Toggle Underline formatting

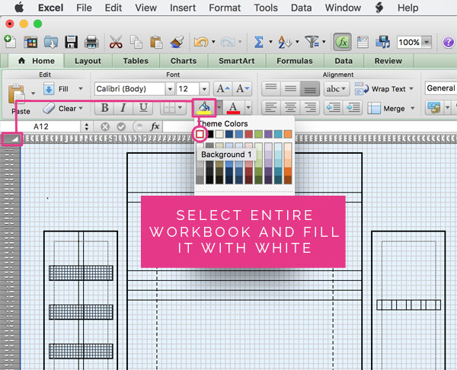pos(143,108)
